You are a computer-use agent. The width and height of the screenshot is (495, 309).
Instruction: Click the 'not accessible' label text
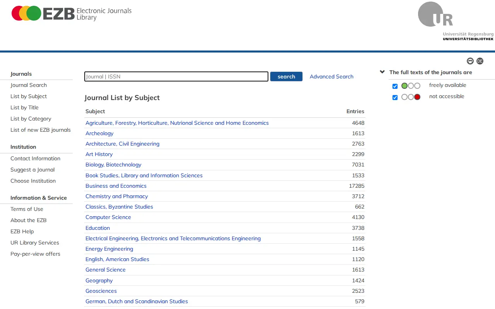point(447,96)
